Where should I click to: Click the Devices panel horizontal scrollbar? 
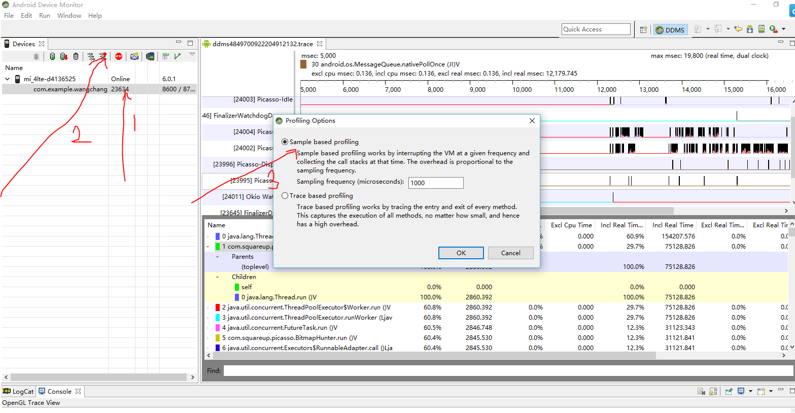click(98, 377)
